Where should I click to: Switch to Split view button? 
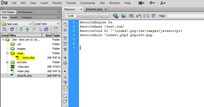point(81,16)
